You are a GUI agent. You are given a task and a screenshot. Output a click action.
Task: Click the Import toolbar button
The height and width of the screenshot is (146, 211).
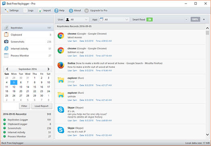44,11
